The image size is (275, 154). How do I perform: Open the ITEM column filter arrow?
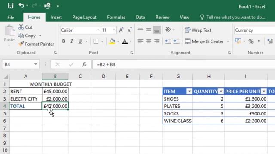tap(189, 91)
